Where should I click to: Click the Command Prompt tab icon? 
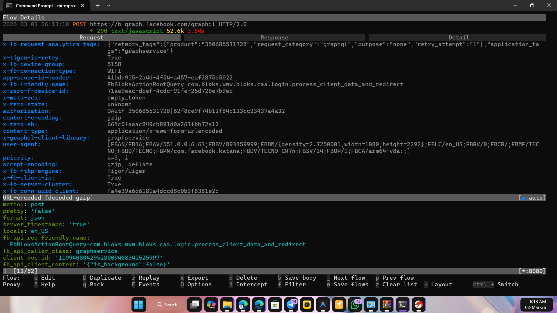[x=9, y=6]
